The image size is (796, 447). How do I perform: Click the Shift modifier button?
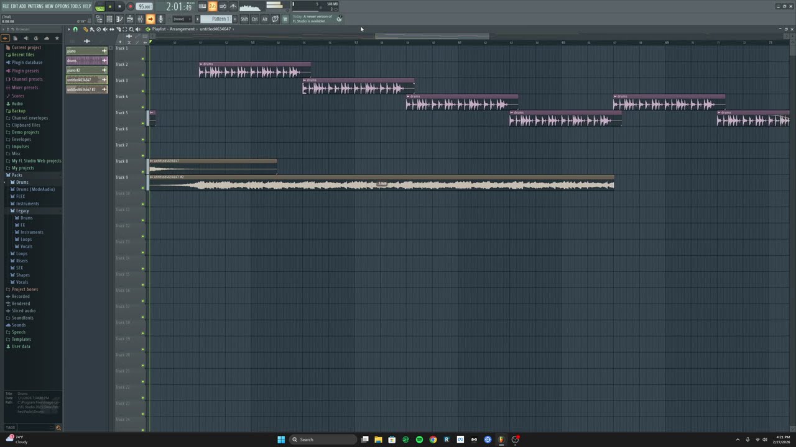point(244,19)
